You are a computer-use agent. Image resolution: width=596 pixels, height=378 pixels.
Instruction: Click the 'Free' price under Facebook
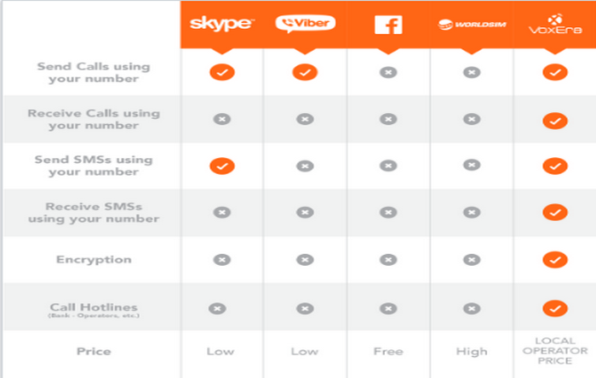click(388, 352)
